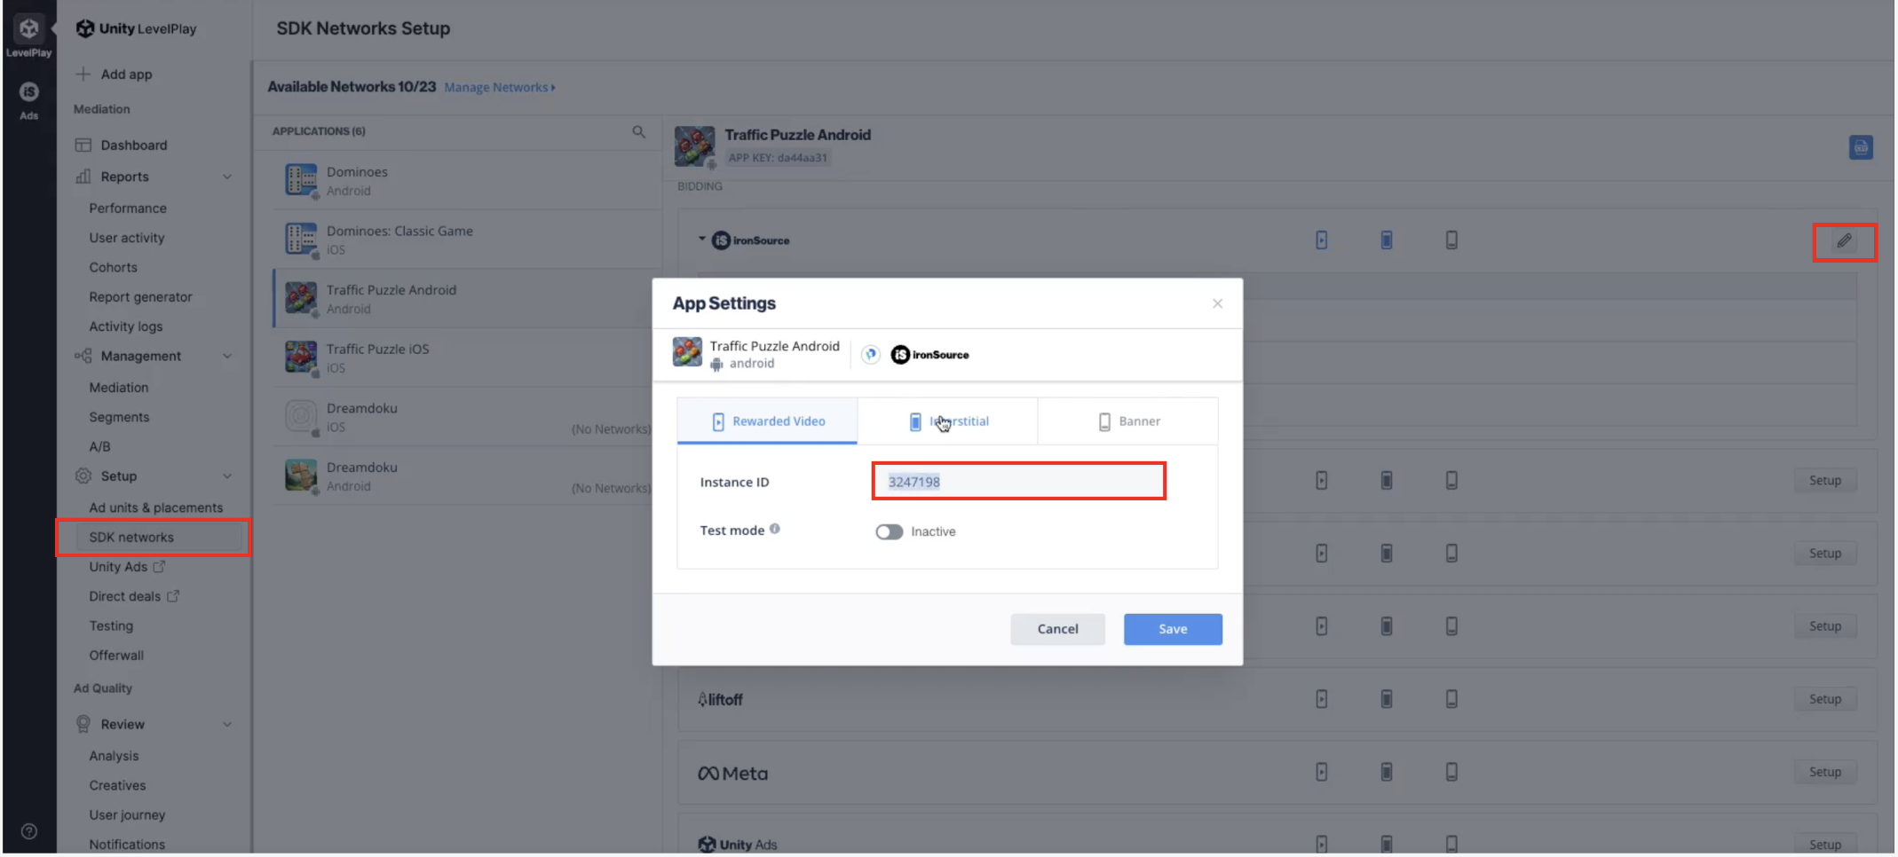This screenshot has height=857, width=1898.
Task: Collapse the Review section chevron
Action: (227, 724)
